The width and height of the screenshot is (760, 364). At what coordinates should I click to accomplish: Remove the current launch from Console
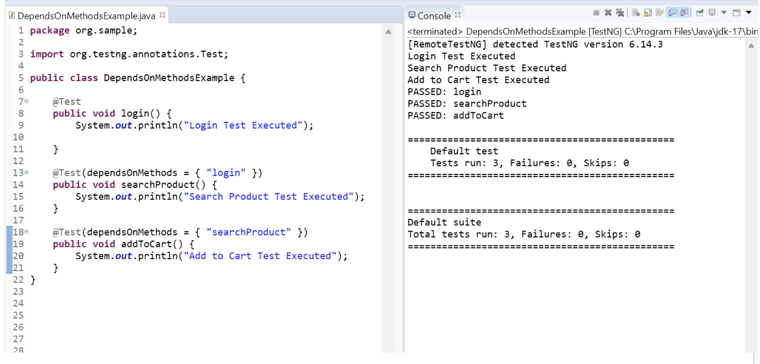[608, 12]
